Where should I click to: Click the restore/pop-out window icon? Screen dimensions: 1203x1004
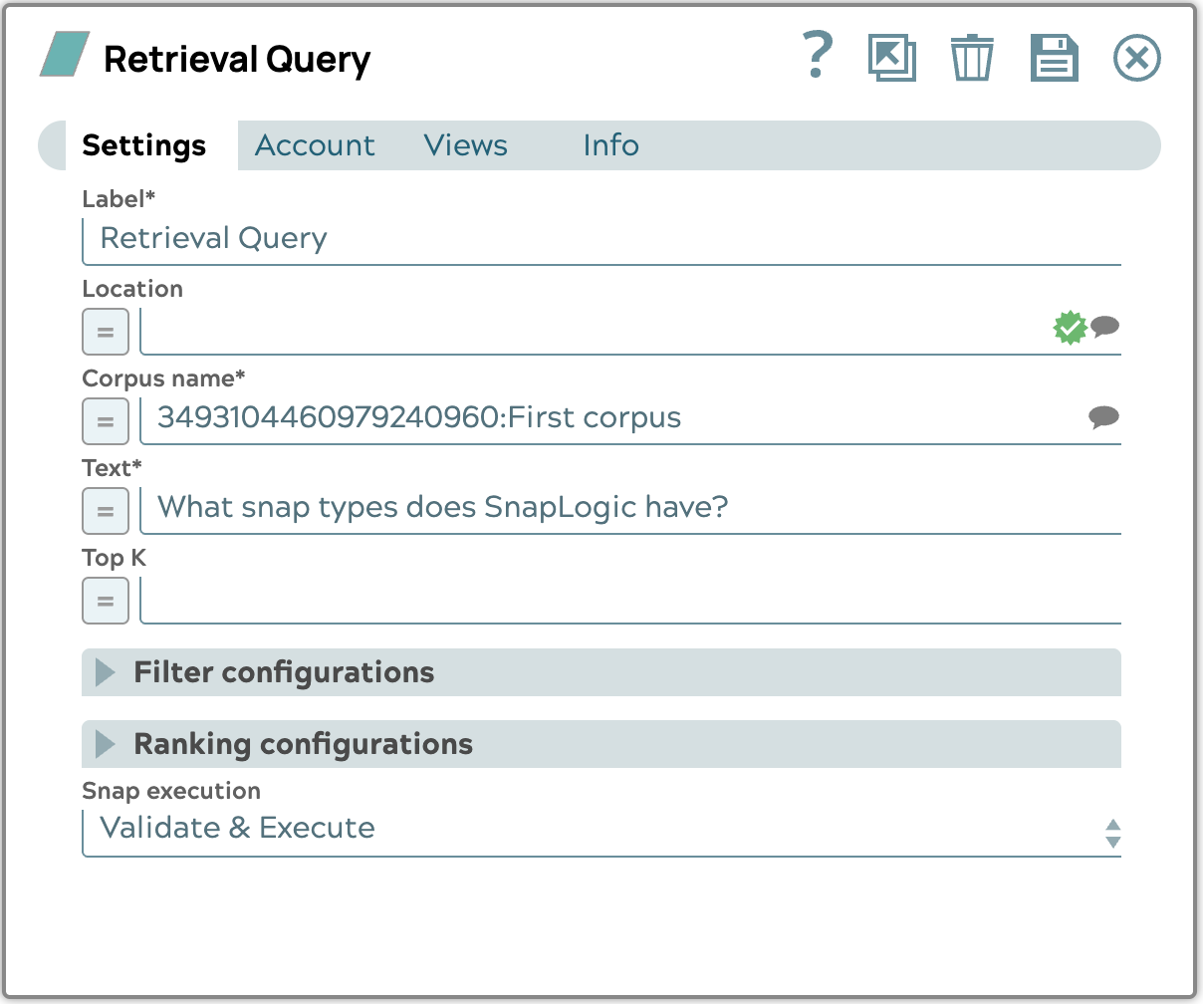coord(891,58)
